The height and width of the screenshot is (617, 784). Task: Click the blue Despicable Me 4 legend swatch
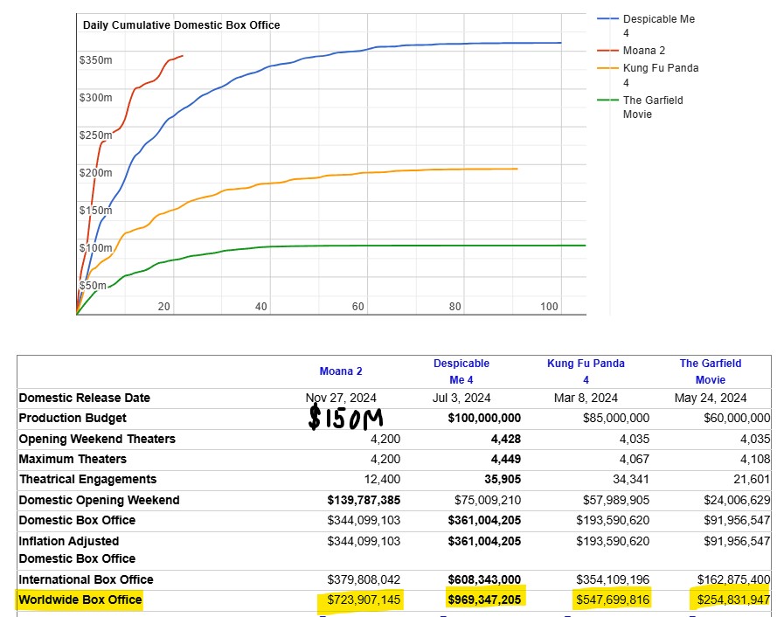tap(607, 19)
